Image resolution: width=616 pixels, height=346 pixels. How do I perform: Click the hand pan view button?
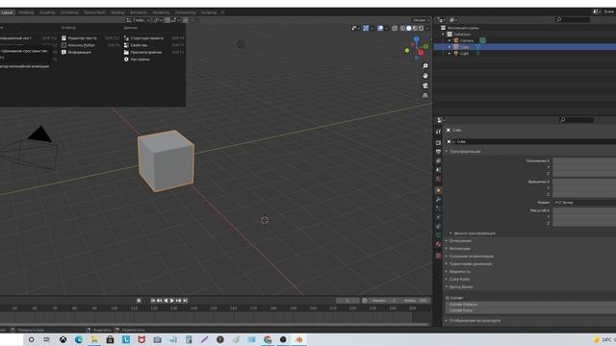[425, 76]
